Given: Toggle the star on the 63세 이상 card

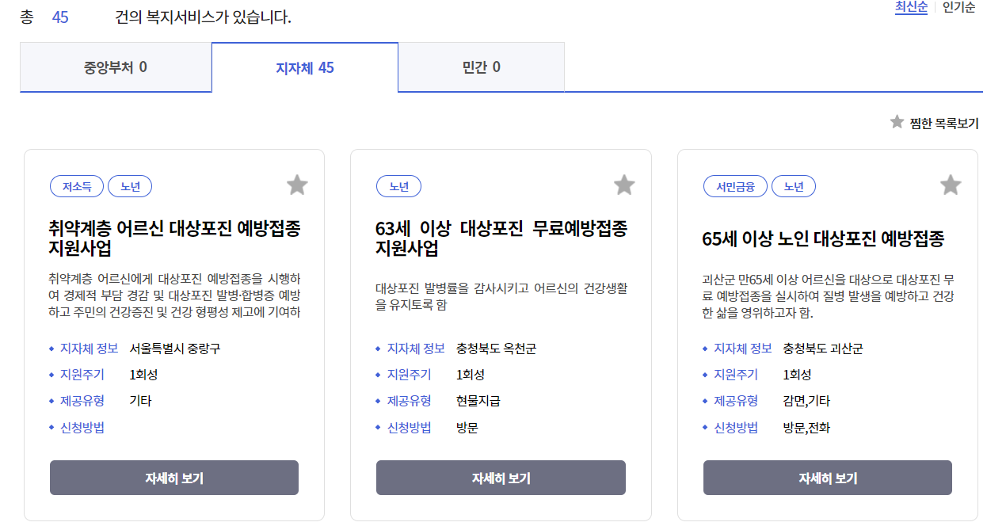Looking at the screenshot, I should (x=623, y=185).
